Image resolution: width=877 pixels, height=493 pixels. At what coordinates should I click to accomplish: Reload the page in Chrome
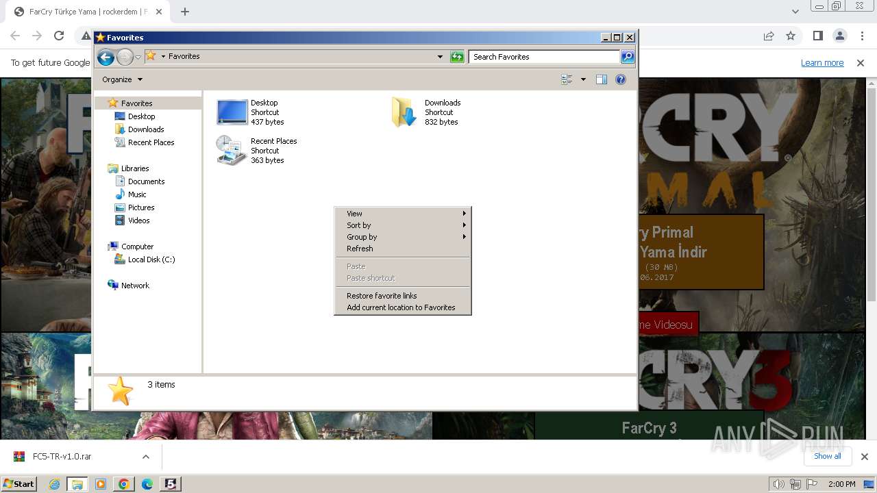tap(59, 36)
